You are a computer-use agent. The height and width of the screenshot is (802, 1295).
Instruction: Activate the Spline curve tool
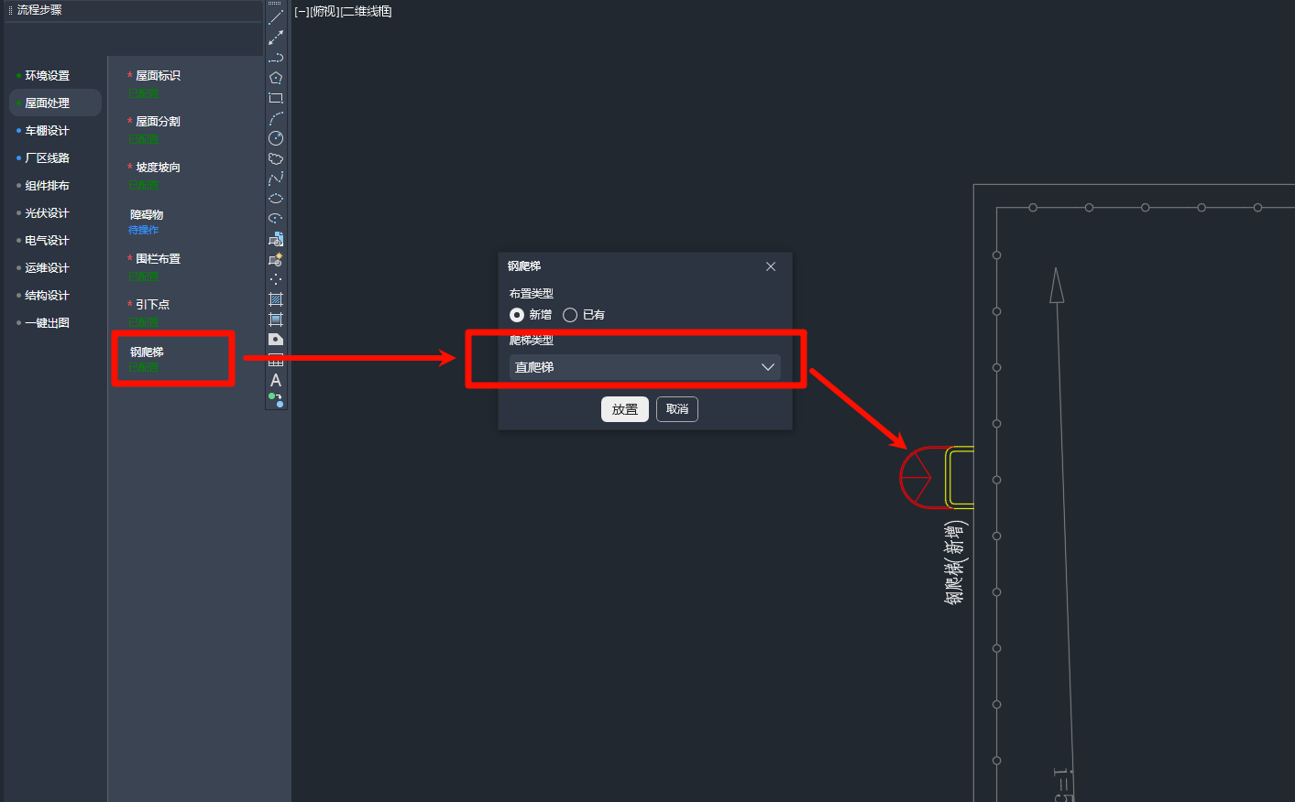[x=276, y=179]
